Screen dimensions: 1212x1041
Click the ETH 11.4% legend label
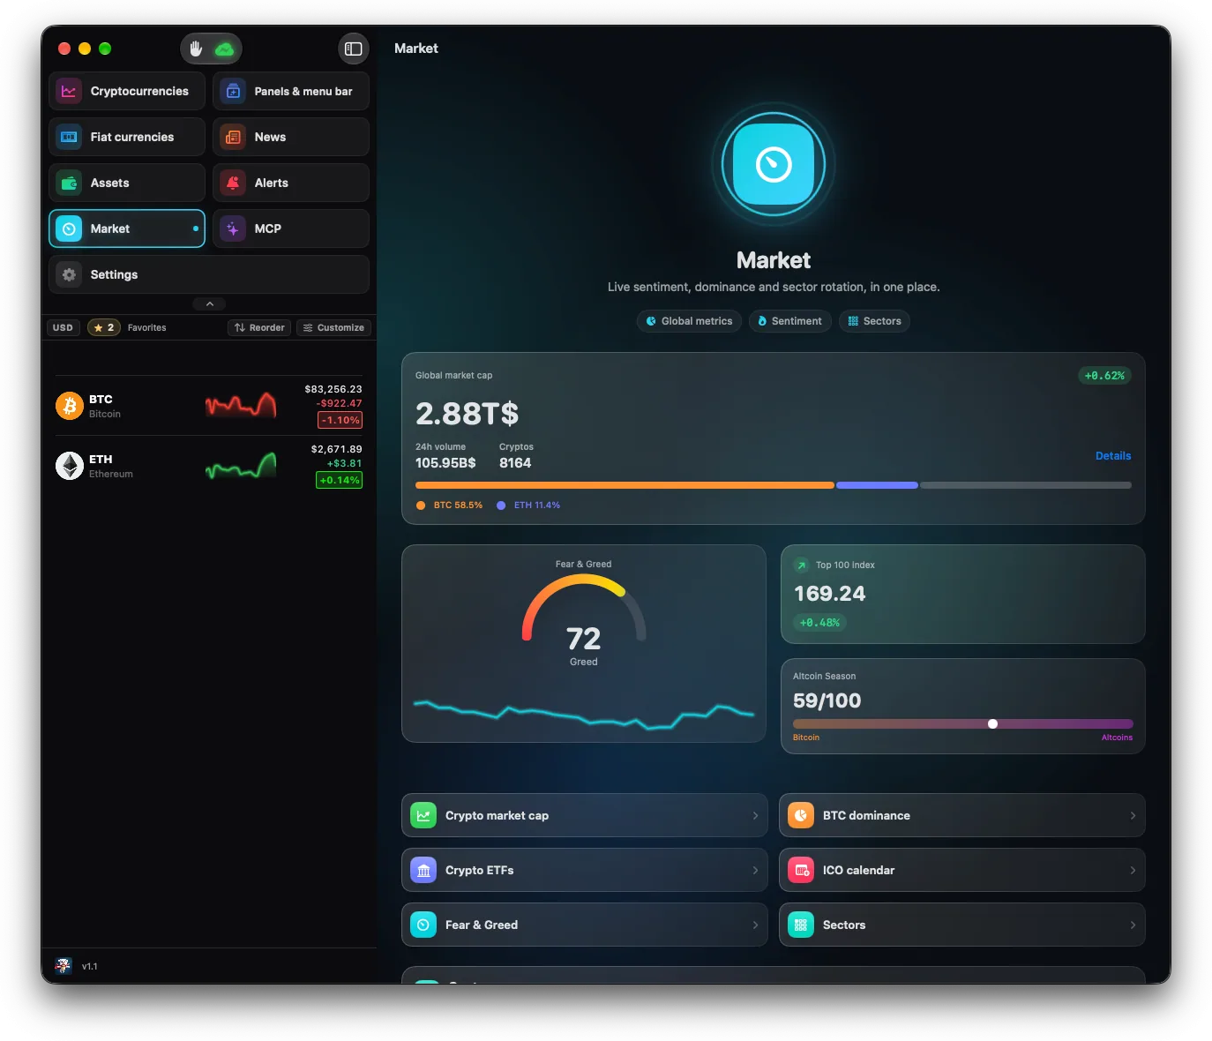[x=537, y=506]
